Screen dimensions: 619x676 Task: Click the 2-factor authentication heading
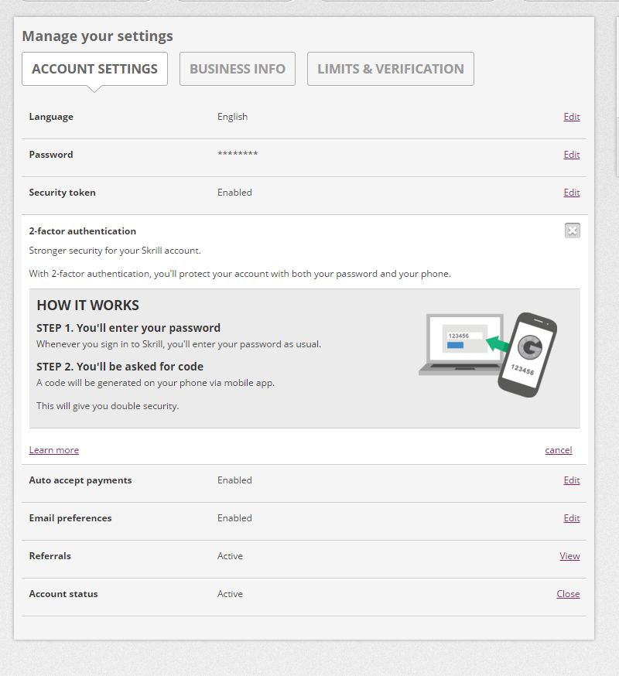(82, 231)
